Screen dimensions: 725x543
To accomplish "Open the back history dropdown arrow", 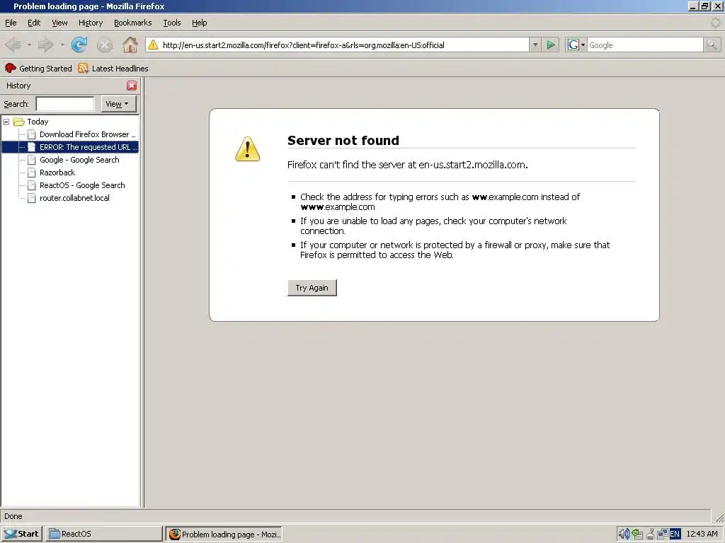I will tap(29, 45).
